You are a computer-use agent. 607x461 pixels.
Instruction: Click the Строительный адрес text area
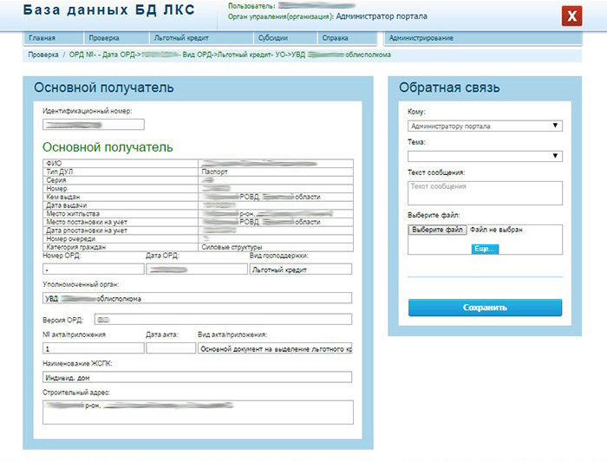pyautogui.click(x=198, y=412)
